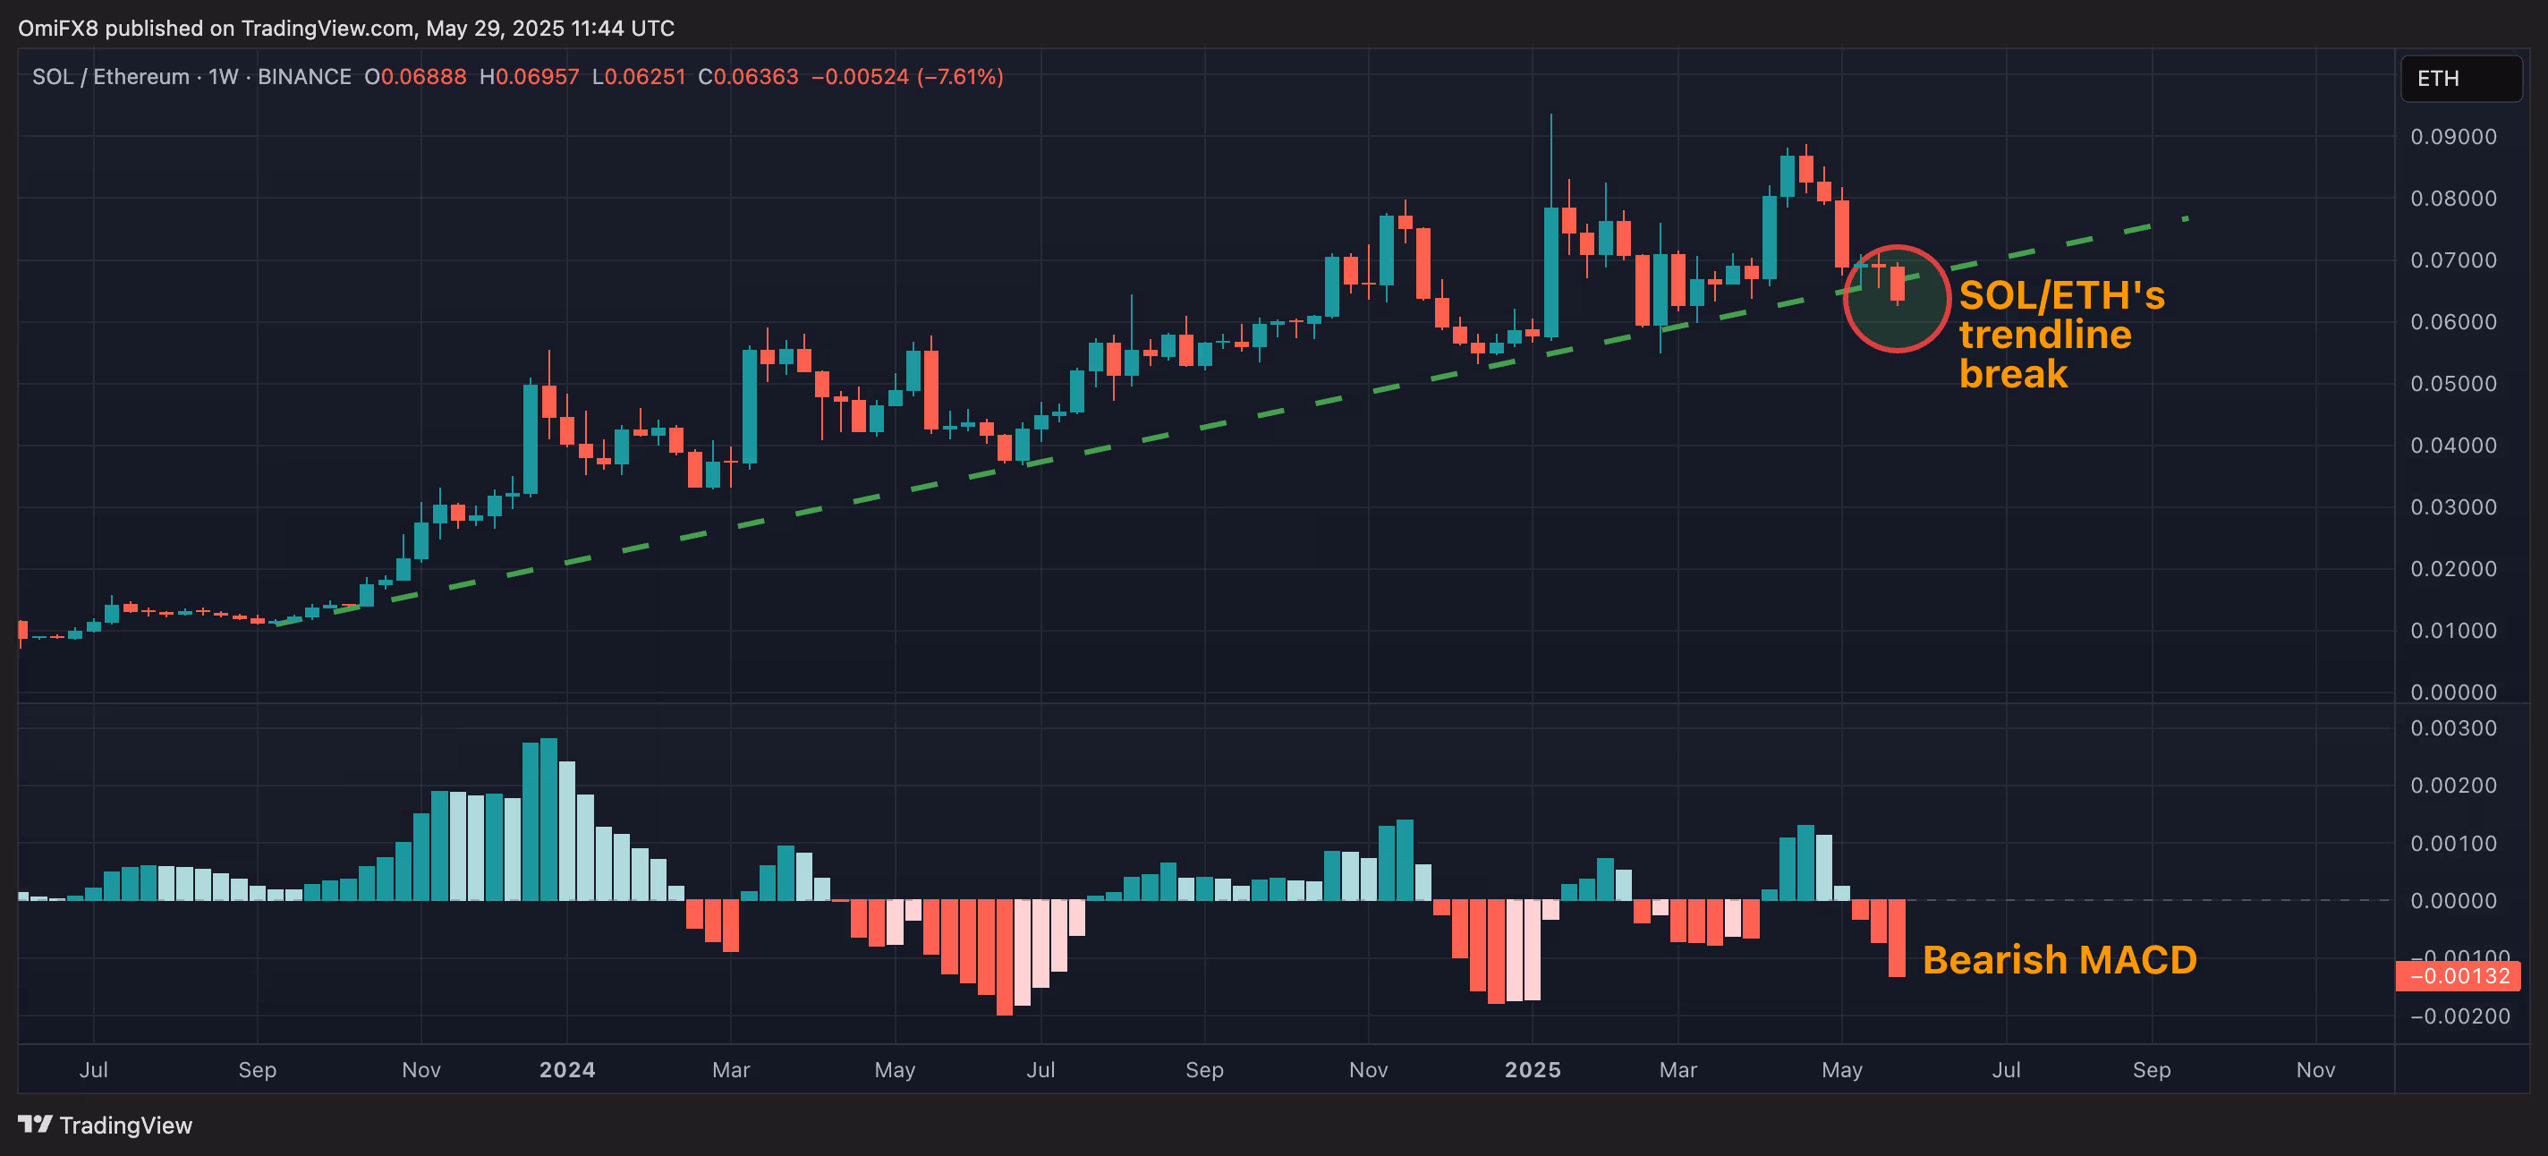
Task: Click the published on TradingView.com header
Action: (x=346, y=28)
